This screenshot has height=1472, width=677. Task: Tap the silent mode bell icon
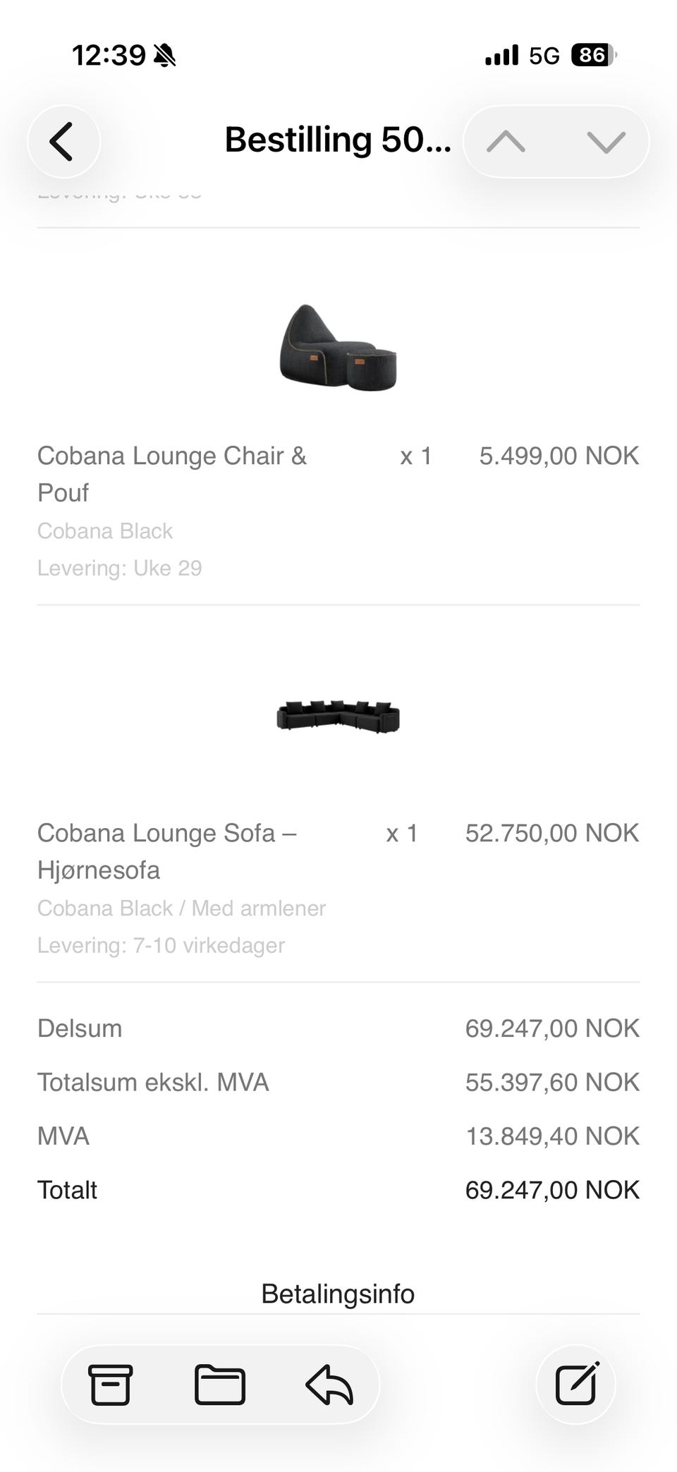(164, 55)
